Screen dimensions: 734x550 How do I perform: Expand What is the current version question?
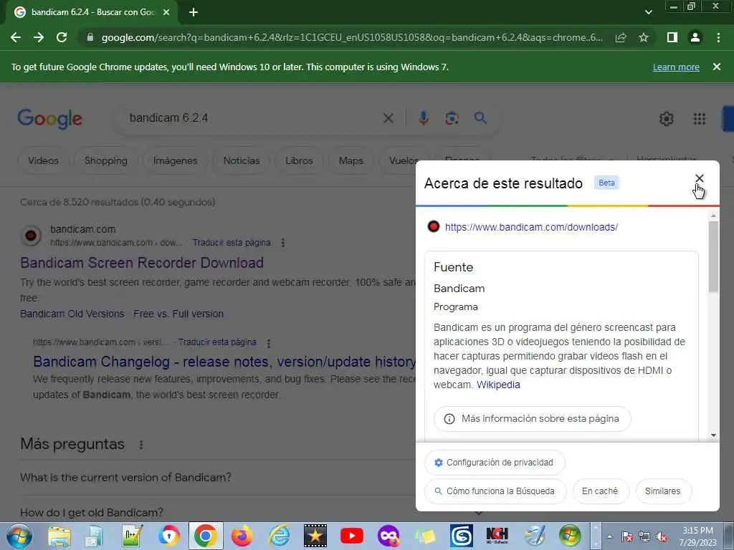pos(125,478)
